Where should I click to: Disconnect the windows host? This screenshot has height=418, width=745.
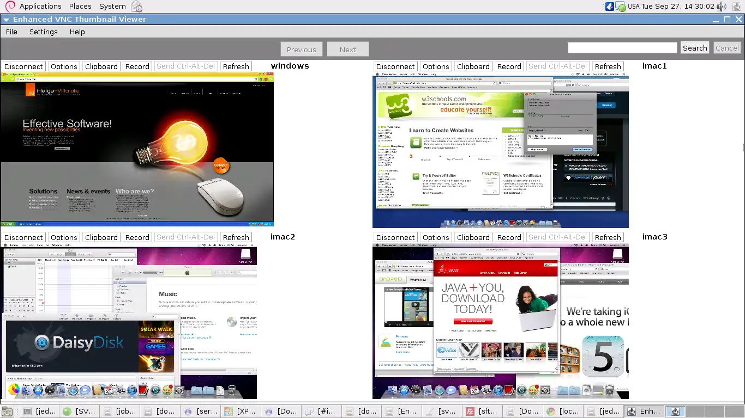pyautogui.click(x=23, y=66)
